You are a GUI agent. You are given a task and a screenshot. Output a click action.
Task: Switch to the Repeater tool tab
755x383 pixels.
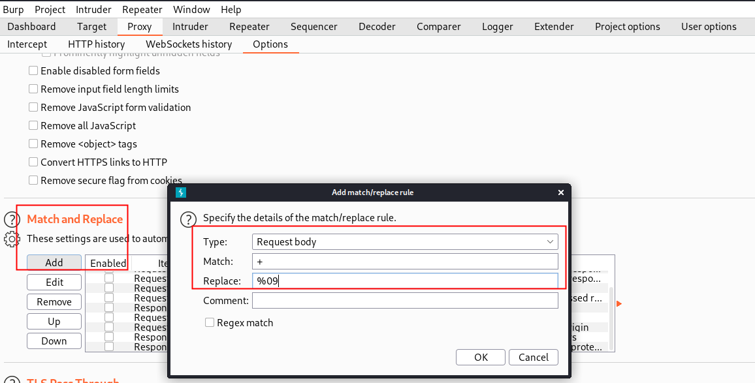pos(249,27)
